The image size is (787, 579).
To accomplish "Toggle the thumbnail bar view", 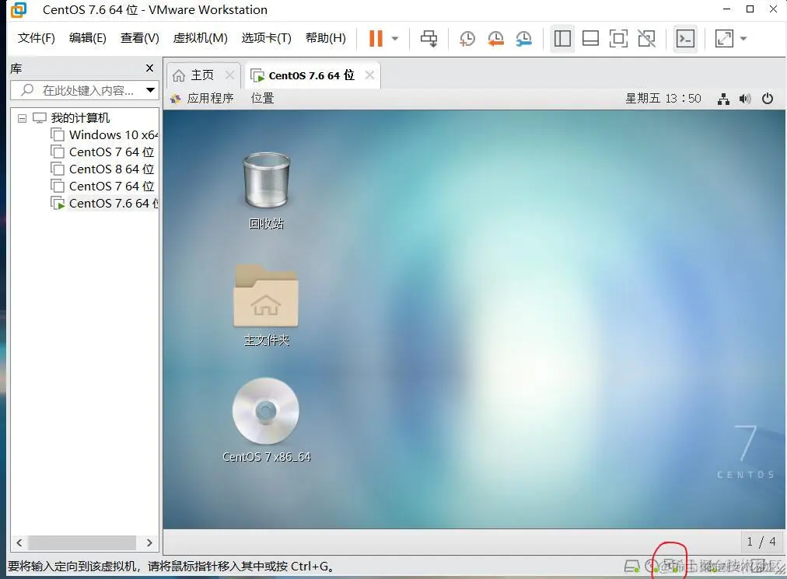I will (590, 38).
